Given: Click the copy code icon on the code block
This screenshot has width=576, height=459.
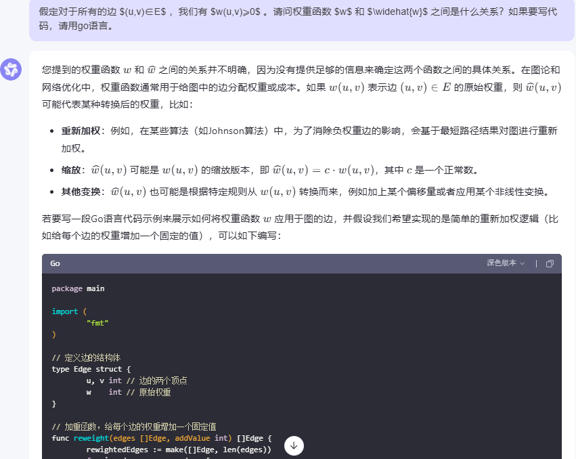Looking at the screenshot, I should coord(550,263).
